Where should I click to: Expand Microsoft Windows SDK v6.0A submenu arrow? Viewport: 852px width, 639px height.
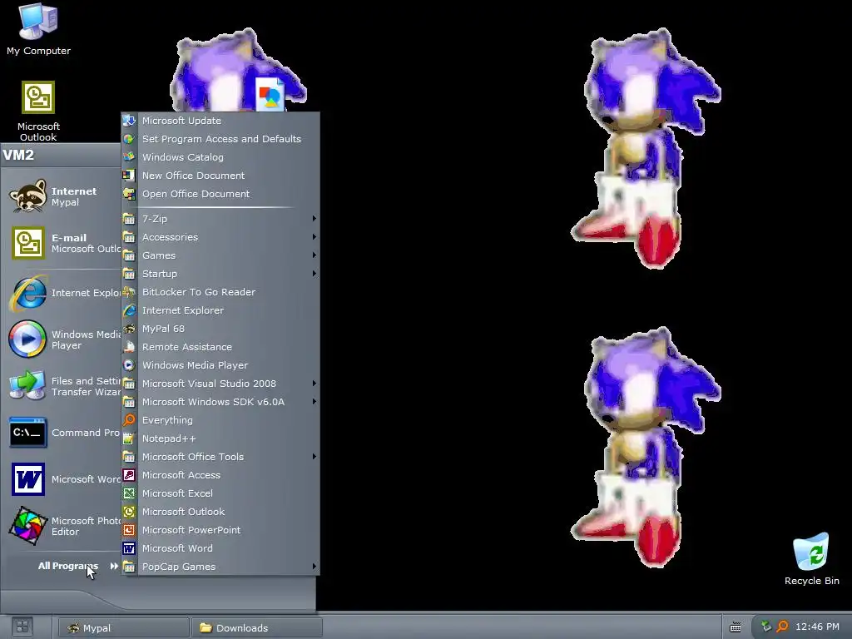pos(314,402)
